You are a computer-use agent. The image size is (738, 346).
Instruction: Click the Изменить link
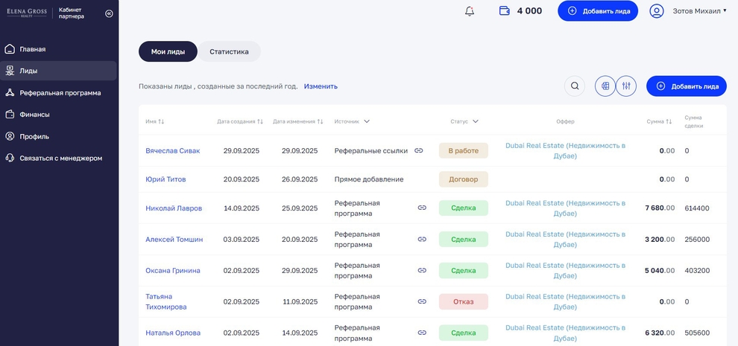321,86
